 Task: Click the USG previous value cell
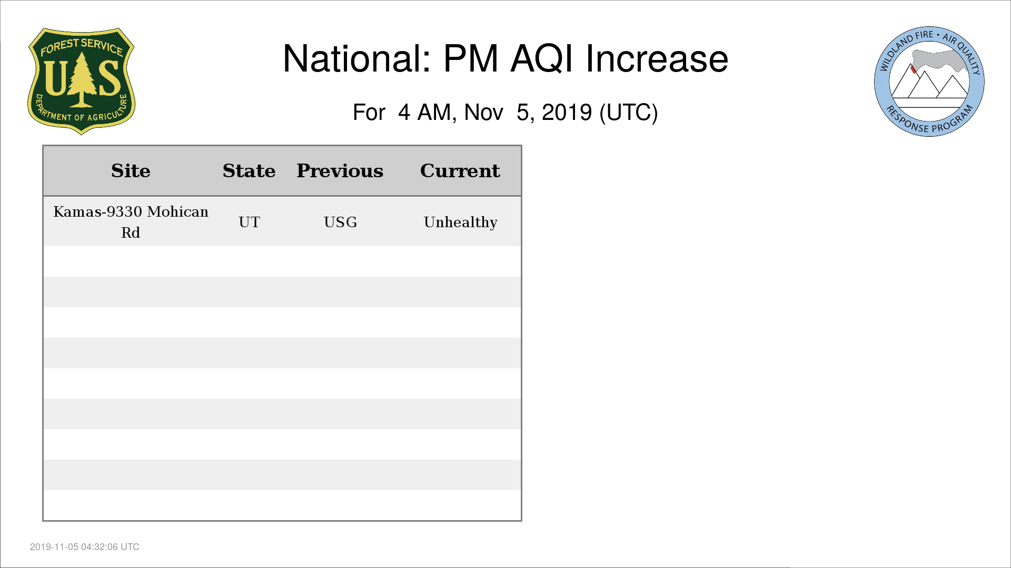[340, 222]
